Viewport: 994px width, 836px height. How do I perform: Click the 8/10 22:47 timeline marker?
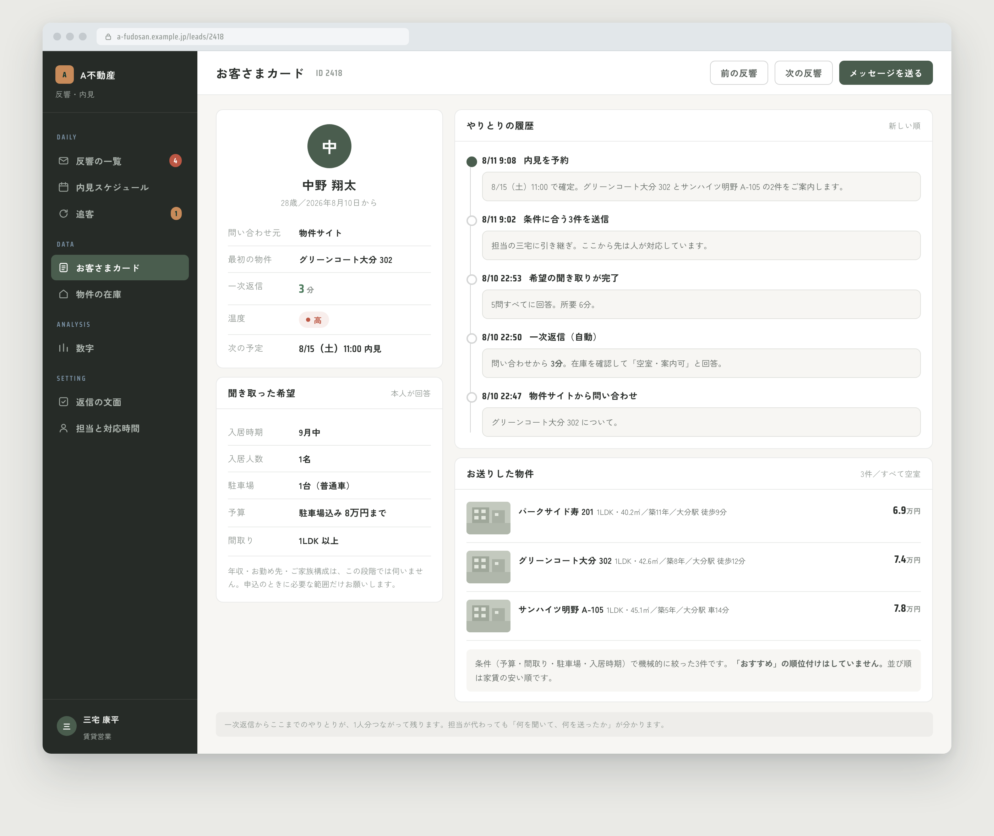coord(472,397)
